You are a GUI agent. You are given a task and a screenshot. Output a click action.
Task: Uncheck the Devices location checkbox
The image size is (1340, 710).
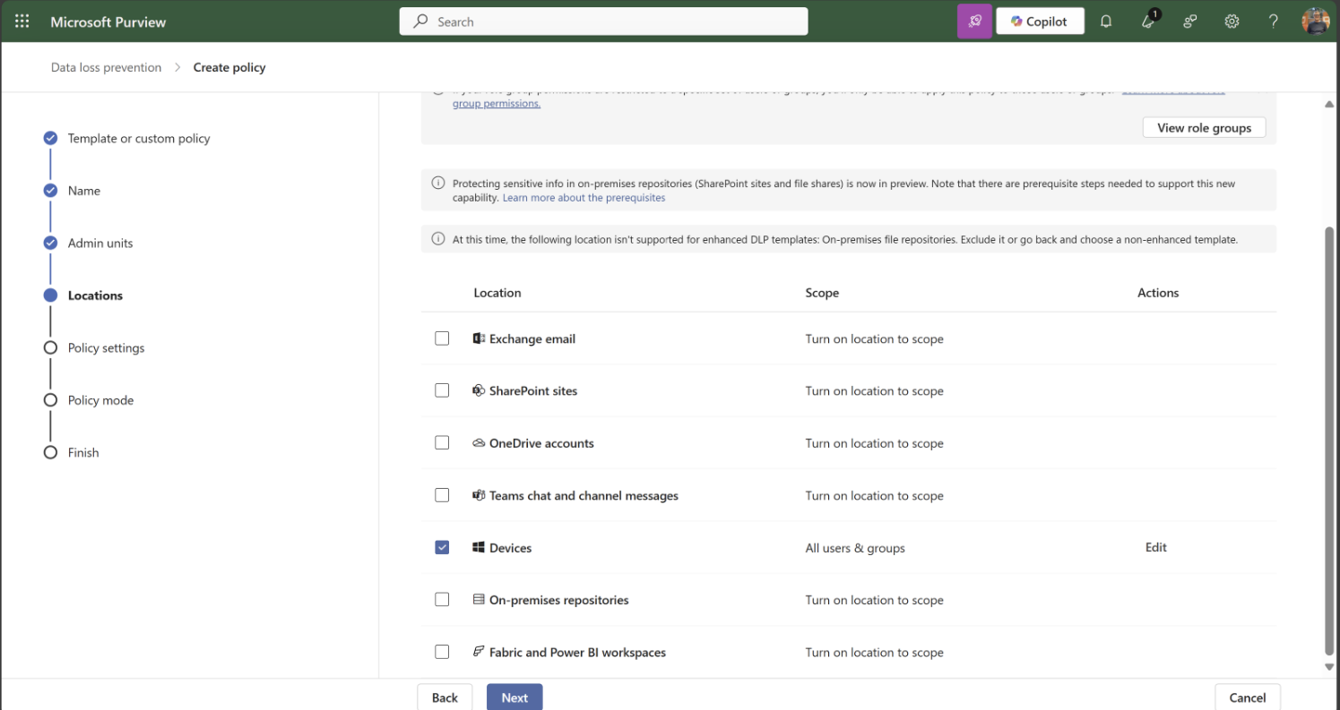(x=442, y=547)
